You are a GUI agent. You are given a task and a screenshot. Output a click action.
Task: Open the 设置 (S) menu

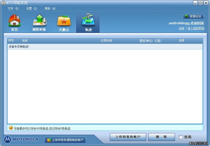(x=31, y=8)
